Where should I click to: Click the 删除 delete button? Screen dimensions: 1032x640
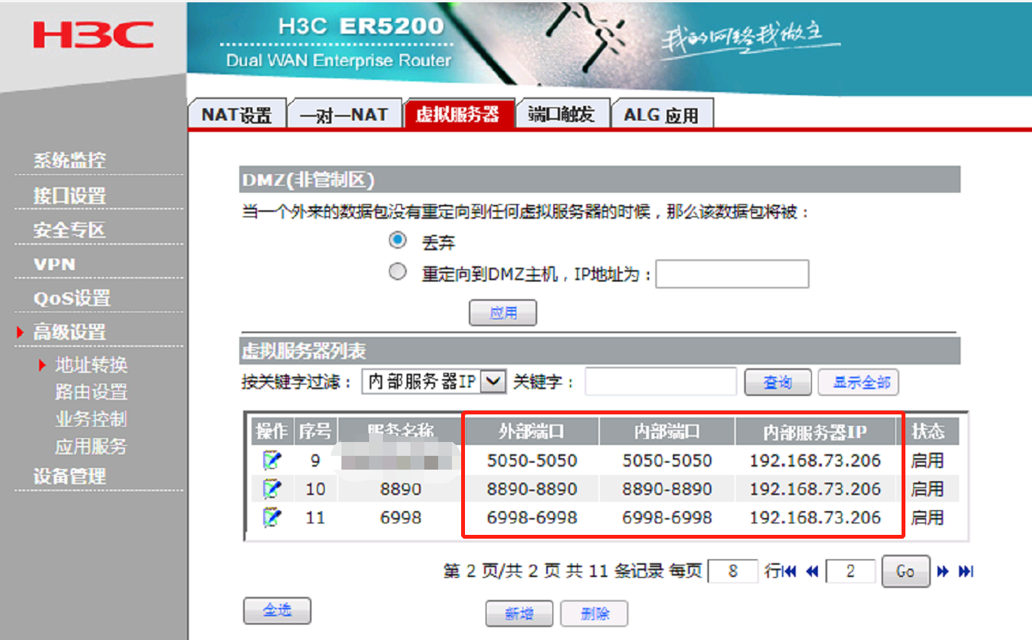(x=595, y=613)
